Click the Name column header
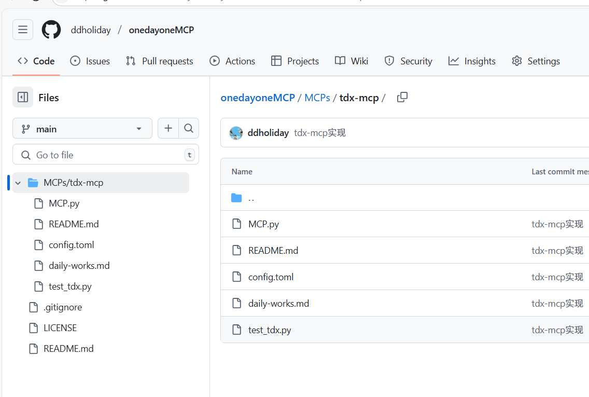This screenshot has width=589, height=397. click(x=242, y=171)
